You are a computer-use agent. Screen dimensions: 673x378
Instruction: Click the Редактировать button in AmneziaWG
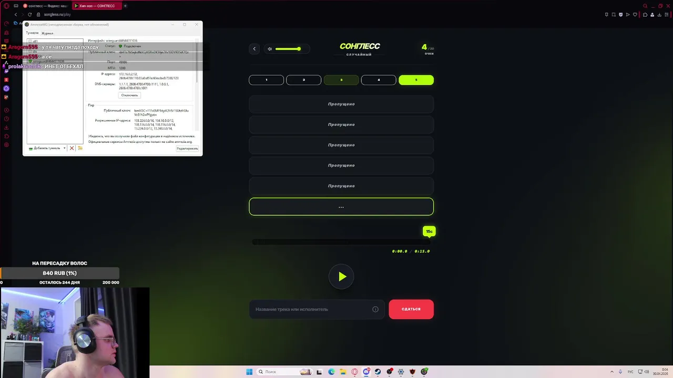click(187, 149)
